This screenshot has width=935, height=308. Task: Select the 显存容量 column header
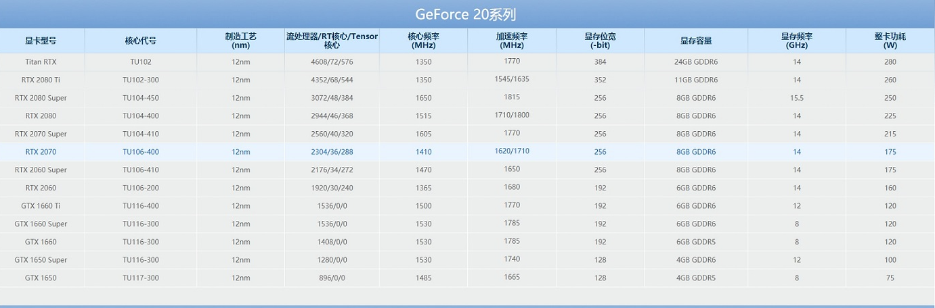click(x=696, y=41)
